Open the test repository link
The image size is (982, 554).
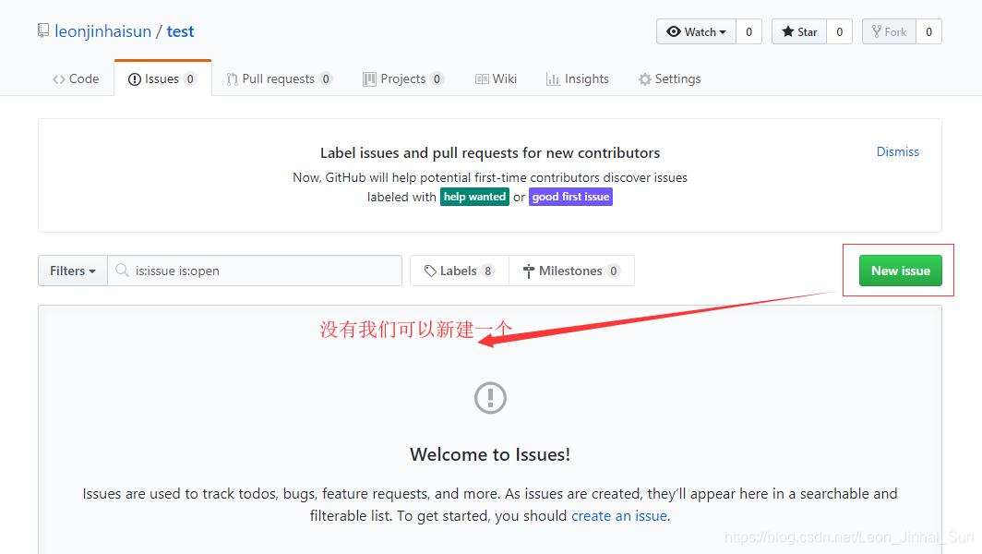pyautogui.click(x=180, y=31)
